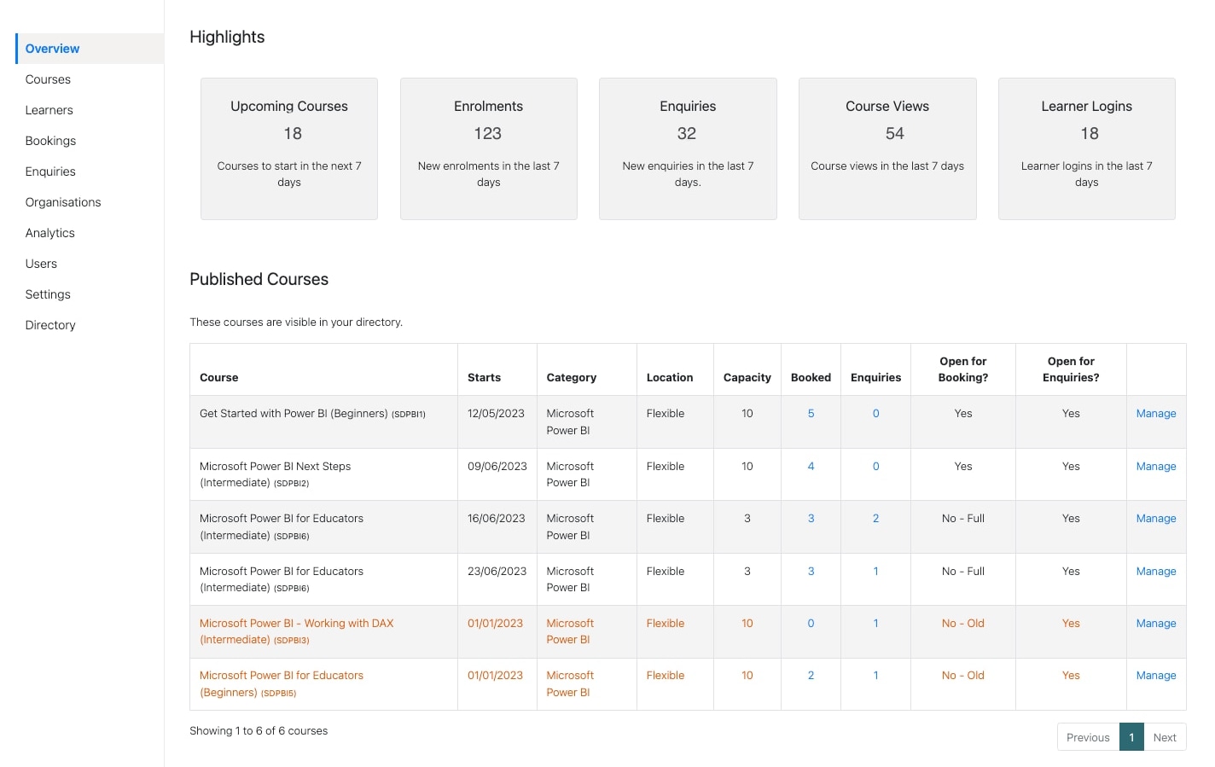Screen dimensions: 1215x767
Task: Select page 1 in the pagination
Action: coord(1131,736)
